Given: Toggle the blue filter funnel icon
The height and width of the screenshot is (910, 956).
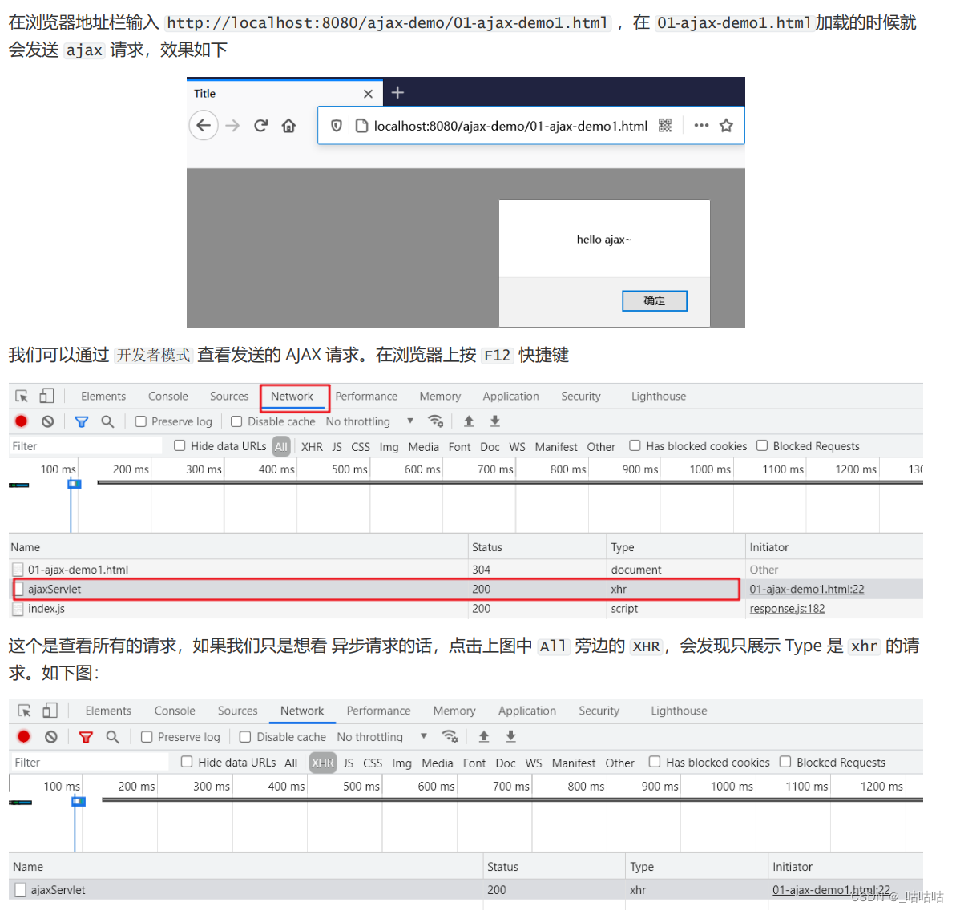Looking at the screenshot, I should (x=81, y=421).
